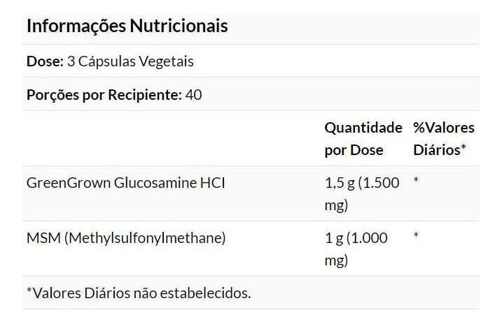Screen dimensions: 502x324
Task: Select the "3 Cápsulas Vegetais" text
Action: [x=130, y=61]
